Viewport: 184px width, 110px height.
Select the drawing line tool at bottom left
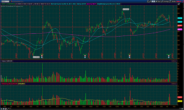(8, 109)
